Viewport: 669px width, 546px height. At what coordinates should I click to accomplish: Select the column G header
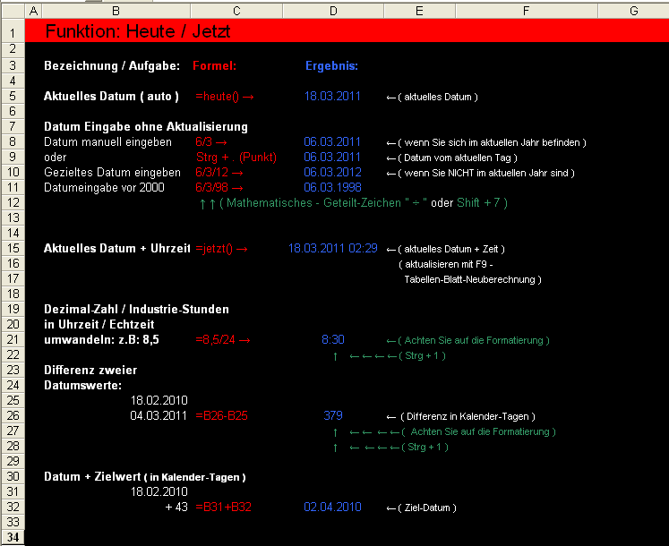[x=633, y=11]
